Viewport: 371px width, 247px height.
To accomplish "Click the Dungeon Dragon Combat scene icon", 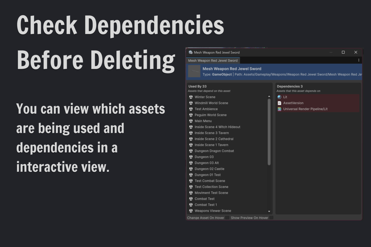I will coord(191,151).
